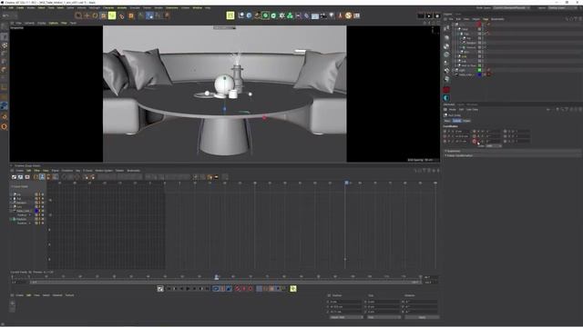Click Go to Start playback button
Image resolution: width=583 pixels, height=327 pixels.
(169, 289)
